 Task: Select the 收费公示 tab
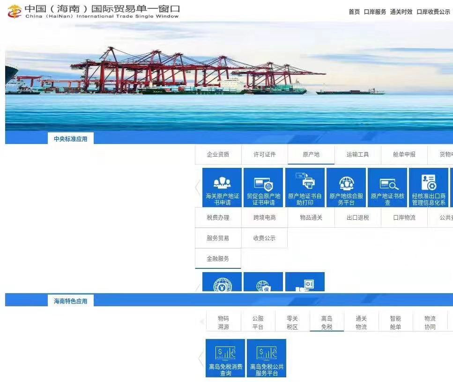(x=265, y=238)
